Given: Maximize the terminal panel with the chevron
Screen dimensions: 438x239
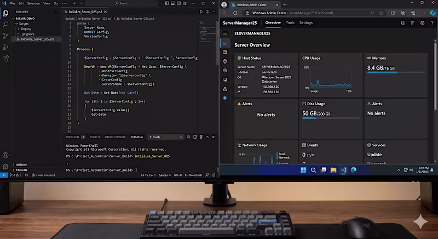Looking at the screenshot, I should pyautogui.click(x=208, y=137).
